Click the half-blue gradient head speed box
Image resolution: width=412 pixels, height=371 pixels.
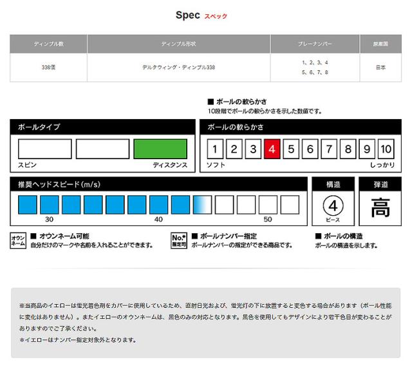click(x=201, y=205)
